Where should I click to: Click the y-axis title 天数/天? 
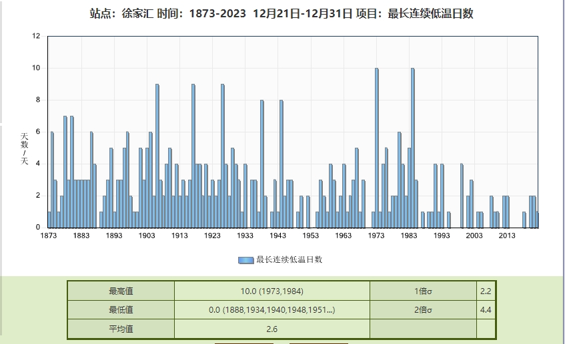point(25,149)
